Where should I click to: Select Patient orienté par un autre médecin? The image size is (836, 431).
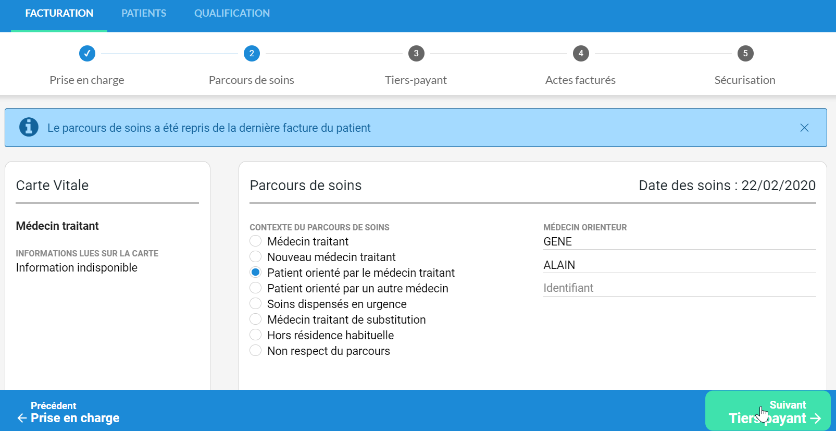[256, 288]
